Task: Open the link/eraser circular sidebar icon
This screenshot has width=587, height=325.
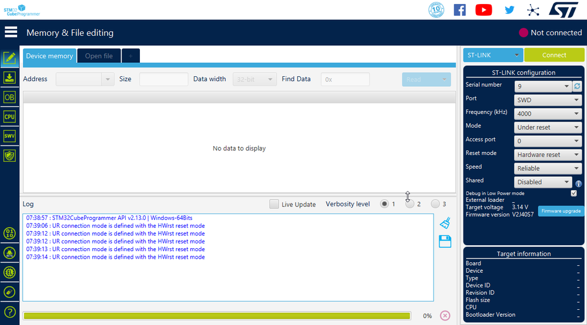Action: click(x=10, y=292)
